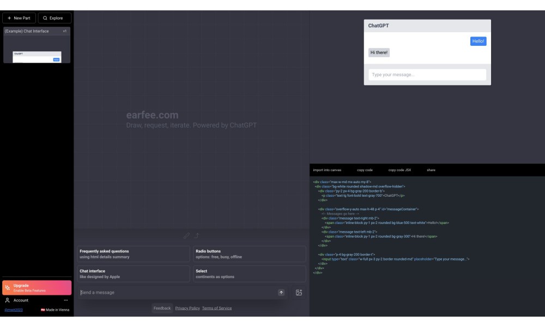545x327 pixels.
Task: Click the Account person icon
Action: pyautogui.click(x=7, y=300)
